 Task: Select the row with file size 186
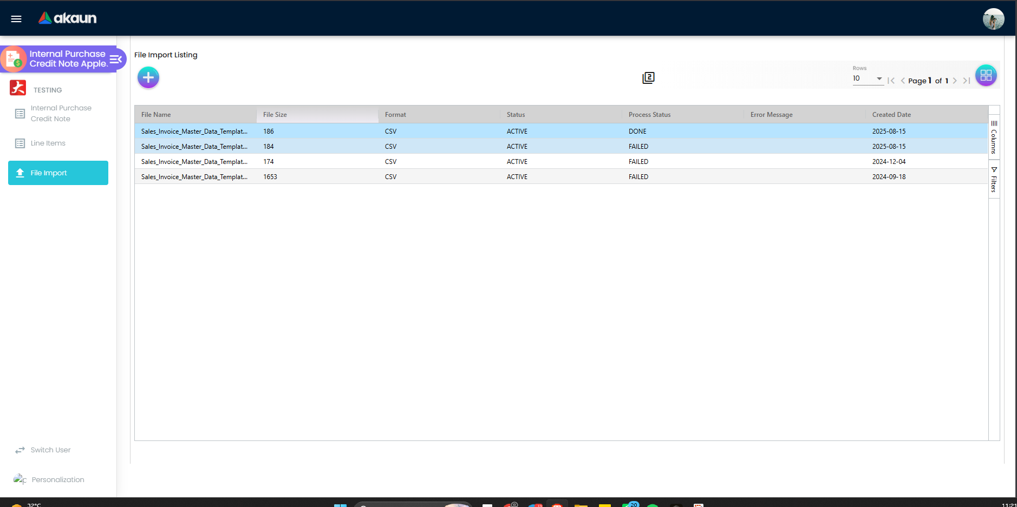tap(561, 131)
